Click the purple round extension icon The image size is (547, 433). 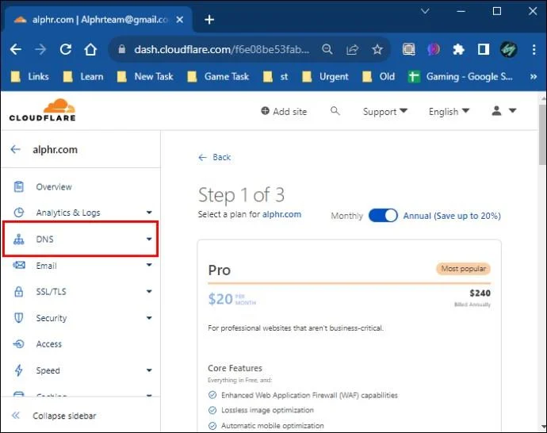click(434, 49)
